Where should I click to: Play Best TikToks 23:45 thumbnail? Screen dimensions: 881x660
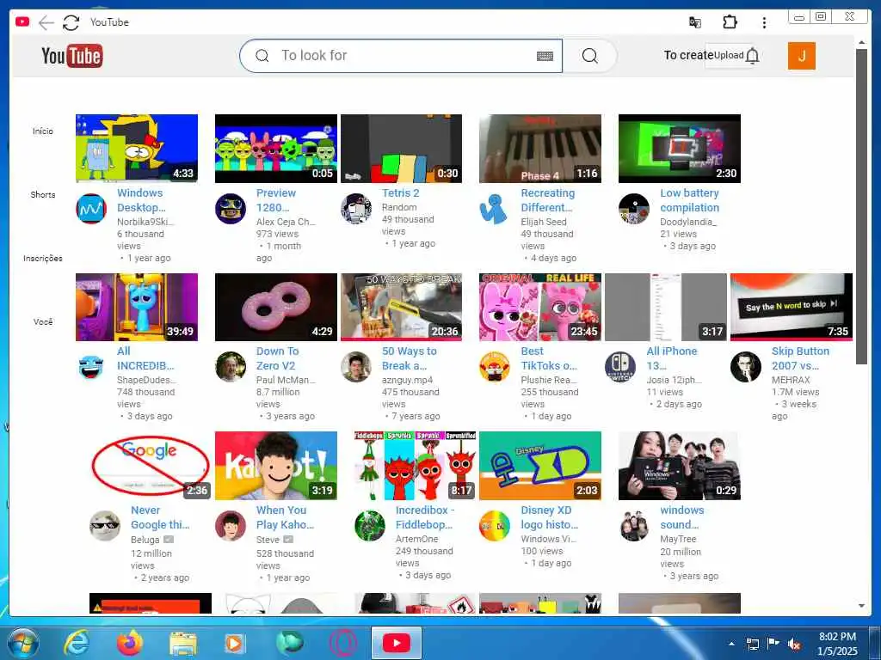(540, 307)
